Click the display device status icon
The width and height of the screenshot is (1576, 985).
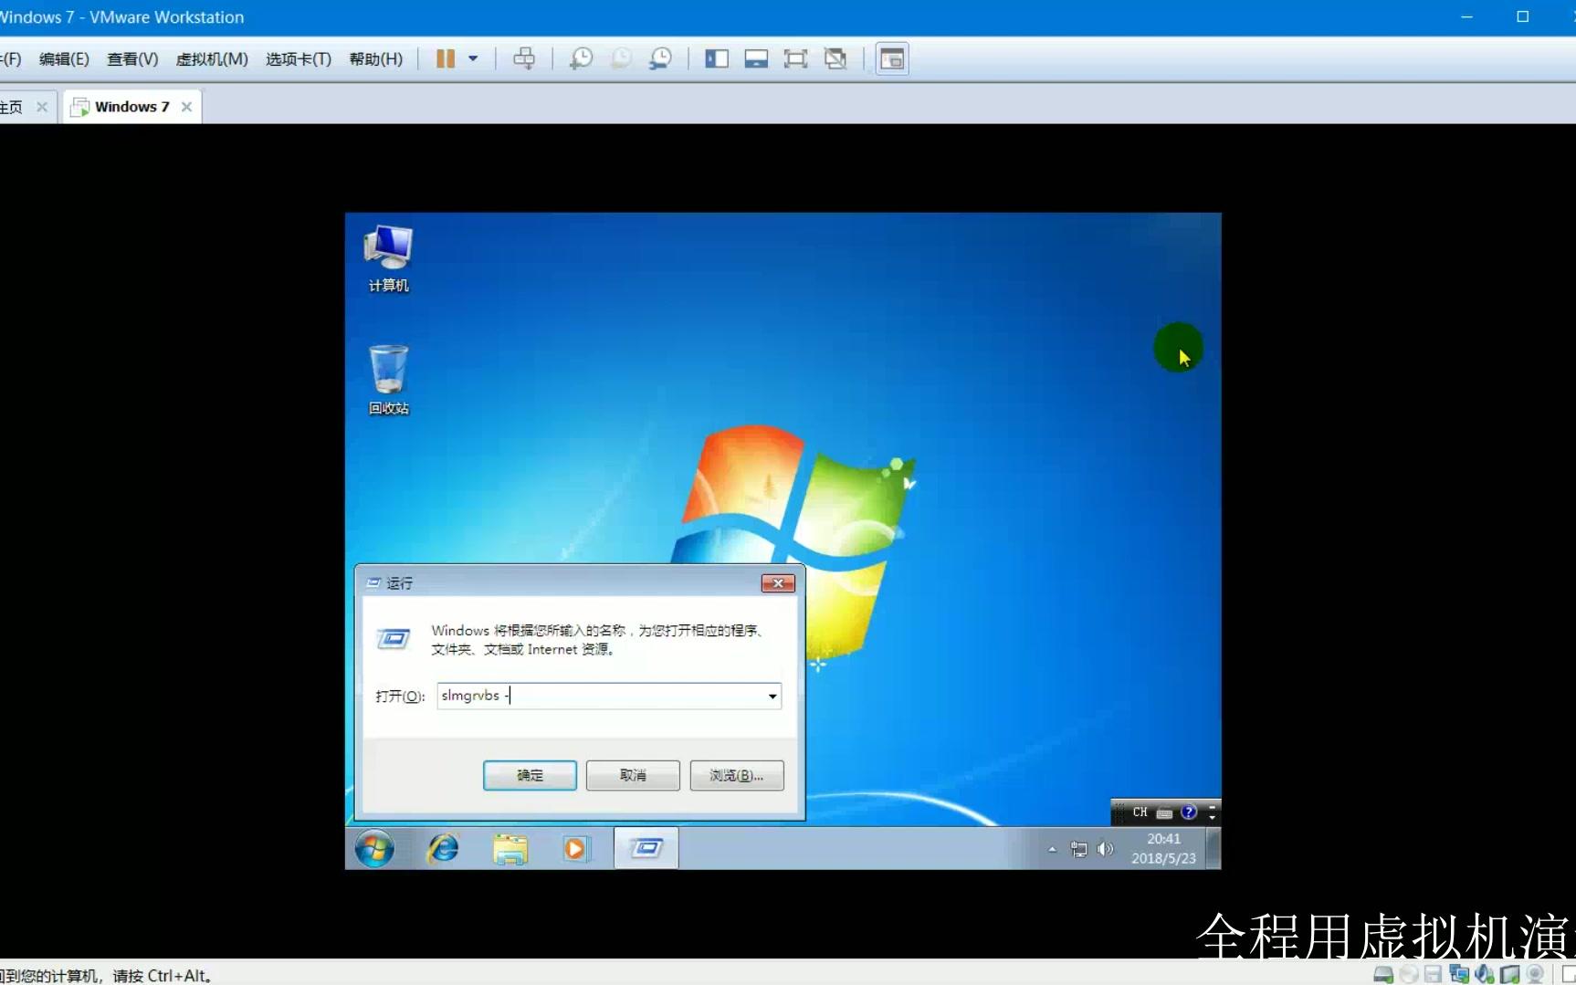pos(1510,974)
